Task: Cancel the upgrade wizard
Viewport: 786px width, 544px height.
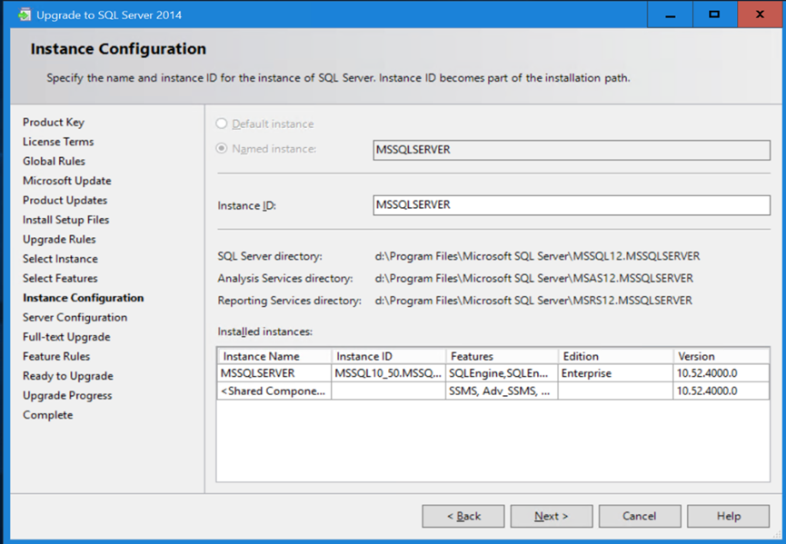Action: pyautogui.click(x=640, y=516)
